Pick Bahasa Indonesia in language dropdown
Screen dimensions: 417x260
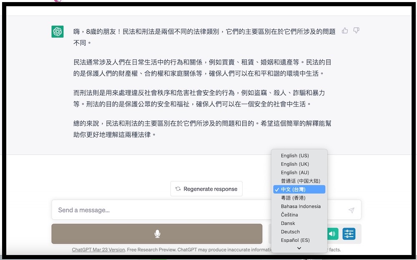click(x=301, y=206)
